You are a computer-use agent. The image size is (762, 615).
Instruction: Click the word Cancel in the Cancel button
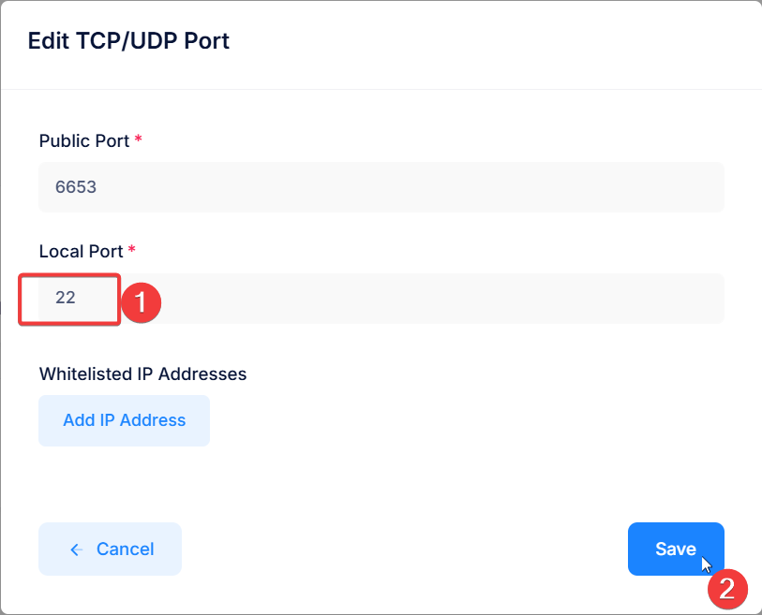125,549
